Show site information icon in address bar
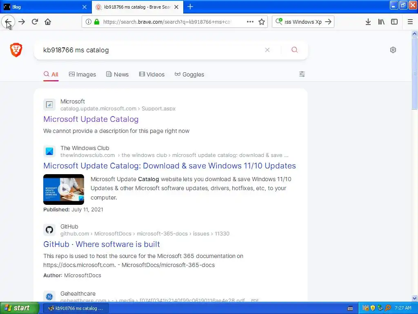This screenshot has height=314, width=418. 89,22
